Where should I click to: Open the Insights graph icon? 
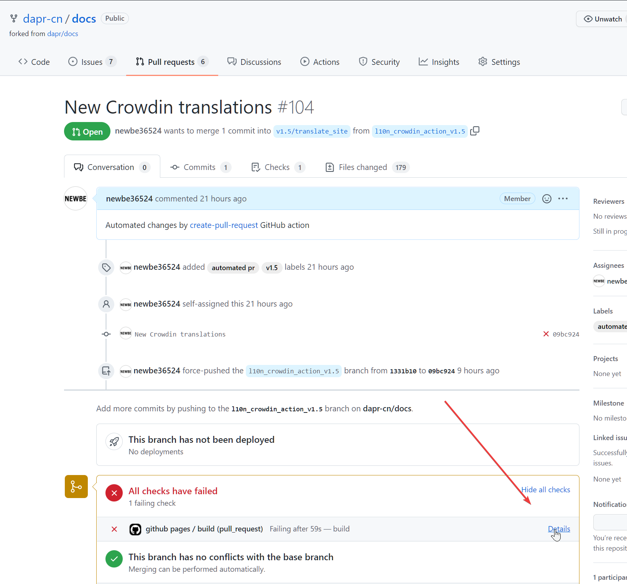tap(423, 61)
